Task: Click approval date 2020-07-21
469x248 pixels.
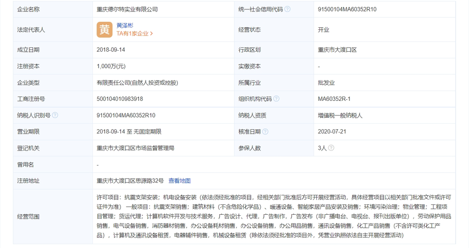Action: click(332, 132)
